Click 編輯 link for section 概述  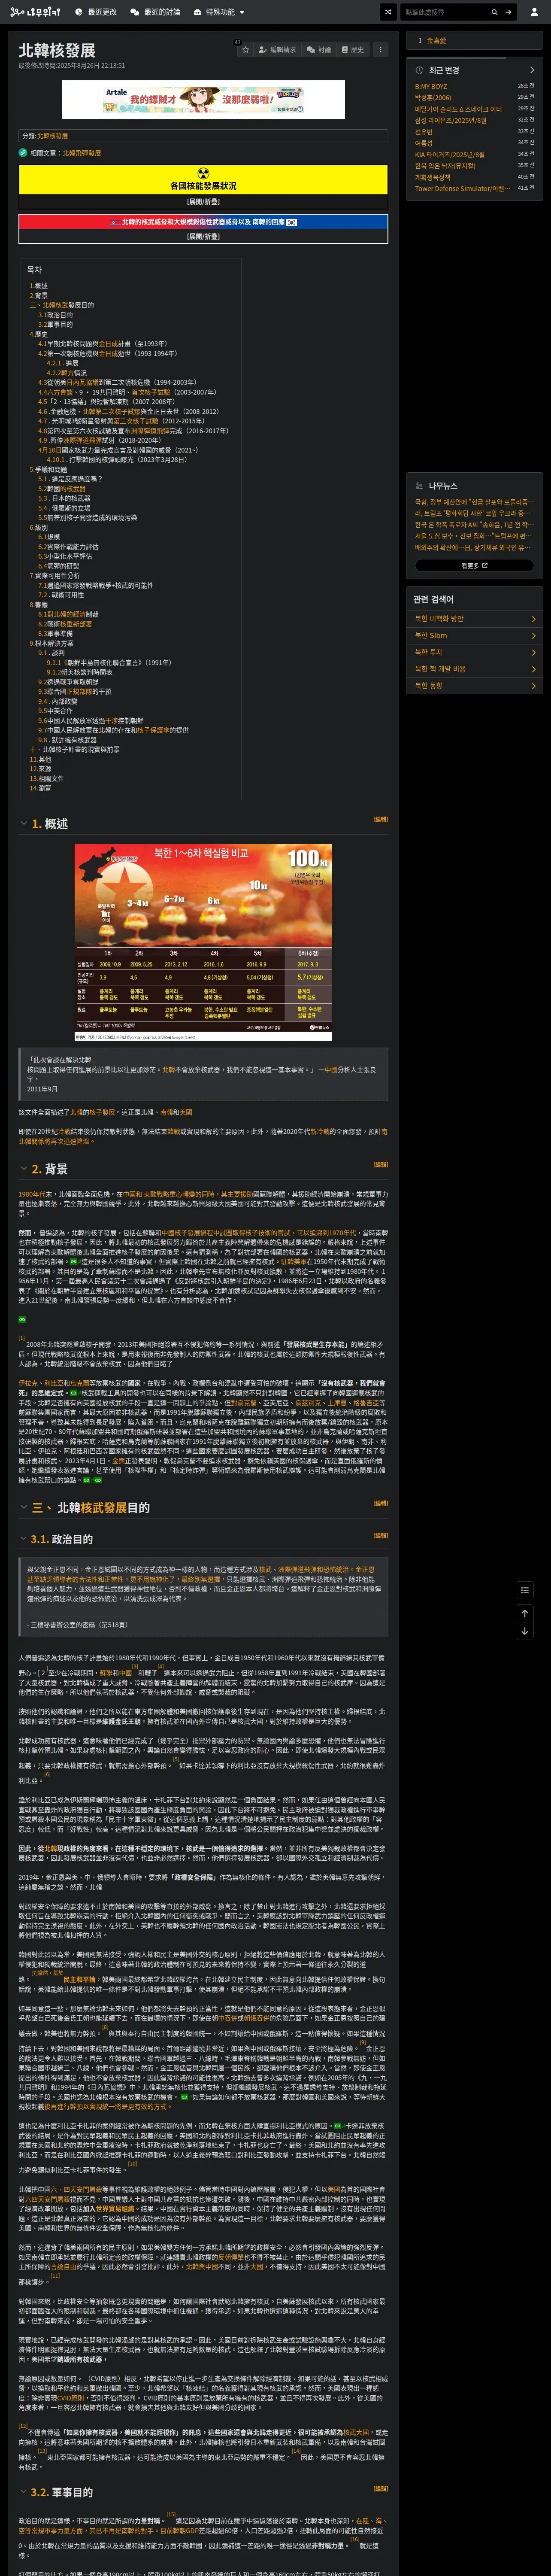point(380,819)
